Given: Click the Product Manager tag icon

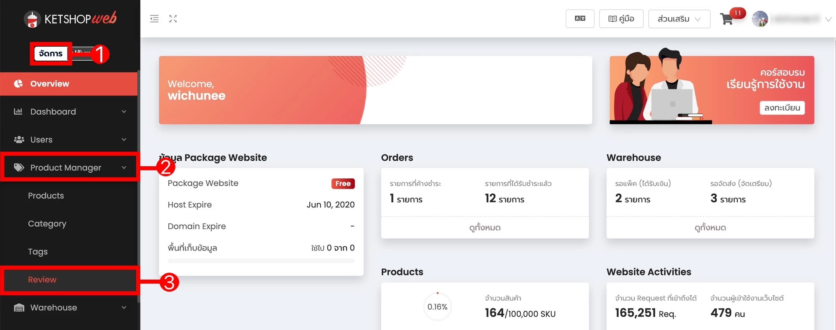Looking at the screenshot, I should pyautogui.click(x=19, y=167).
